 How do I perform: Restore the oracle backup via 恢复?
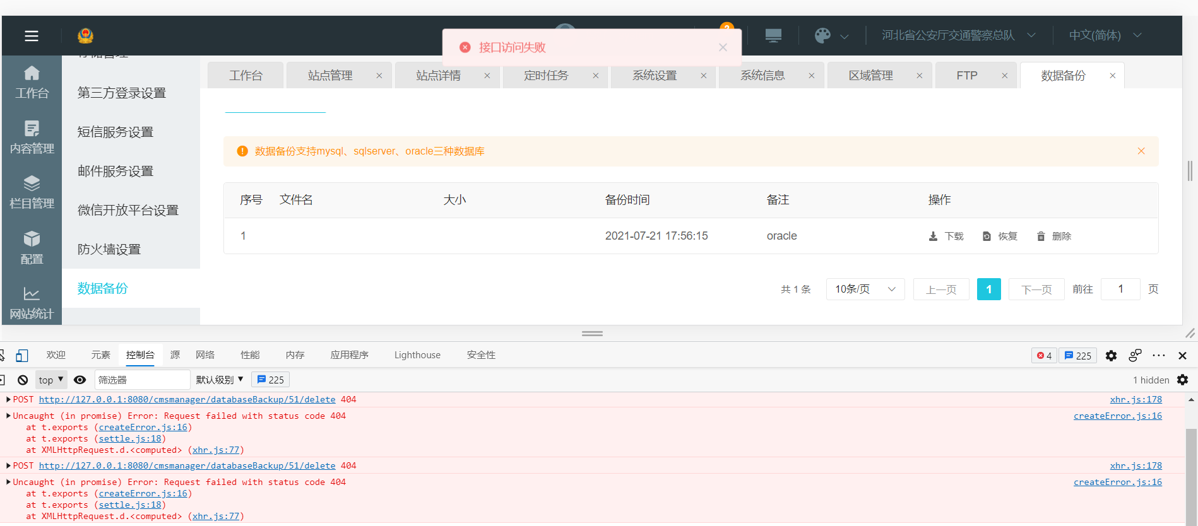[x=1000, y=237]
